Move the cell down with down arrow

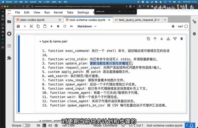point(162,39)
